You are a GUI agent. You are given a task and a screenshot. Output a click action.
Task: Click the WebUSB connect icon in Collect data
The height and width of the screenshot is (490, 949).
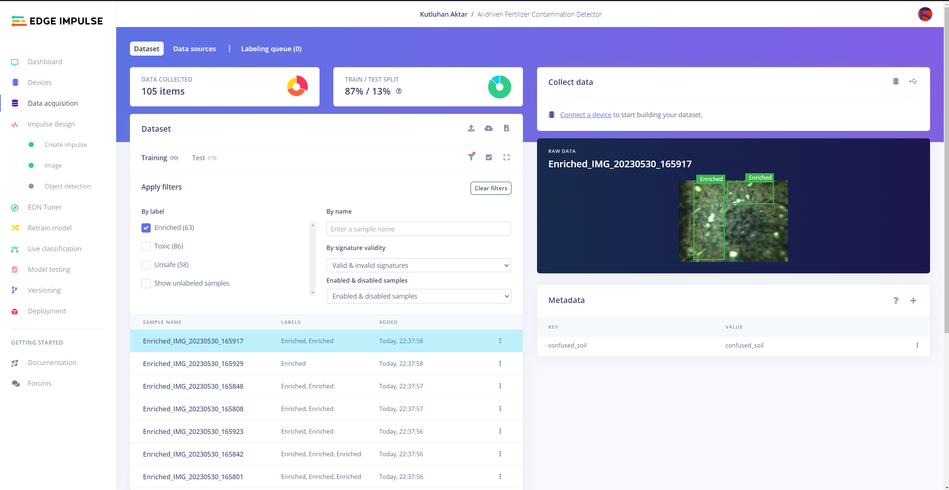click(x=913, y=82)
